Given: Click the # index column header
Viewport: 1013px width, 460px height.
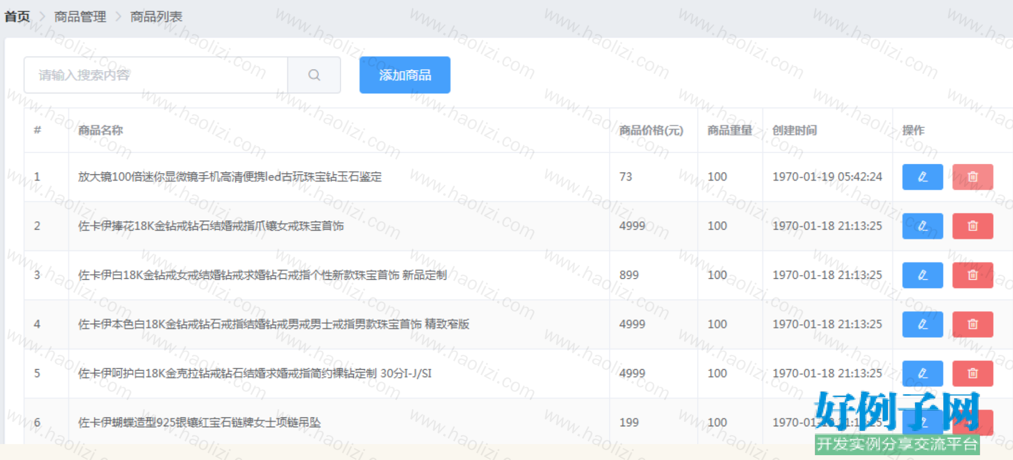Looking at the screenshot, I should [x=37, y=130].
